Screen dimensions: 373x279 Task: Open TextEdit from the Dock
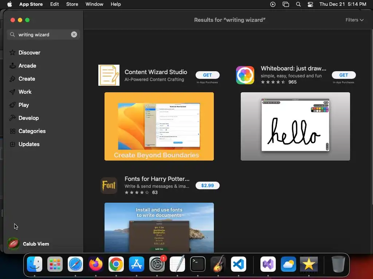tap(177, 264)
